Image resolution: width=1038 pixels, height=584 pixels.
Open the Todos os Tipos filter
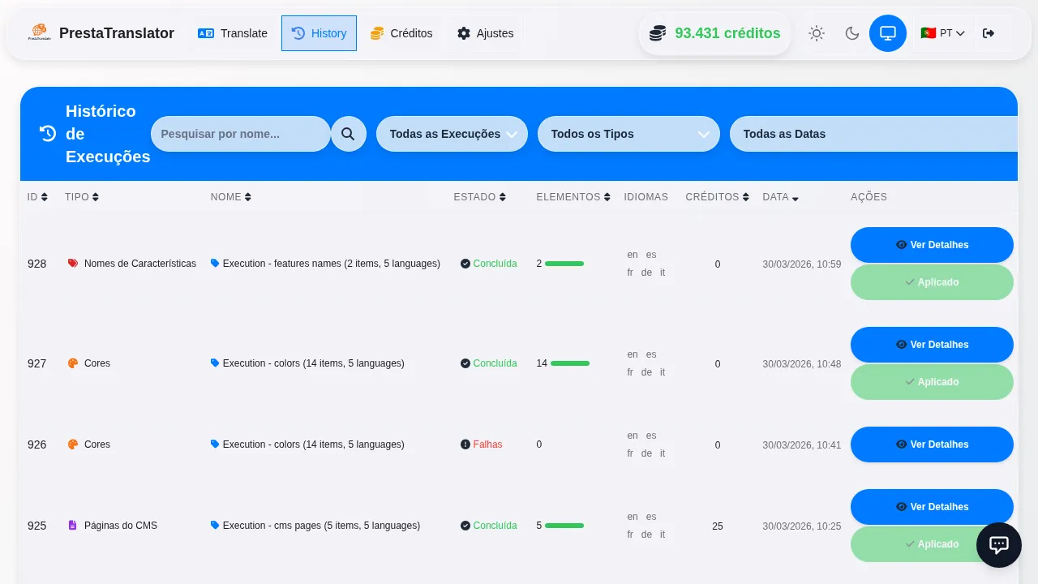pyautogui.click(x=628, y=134)
